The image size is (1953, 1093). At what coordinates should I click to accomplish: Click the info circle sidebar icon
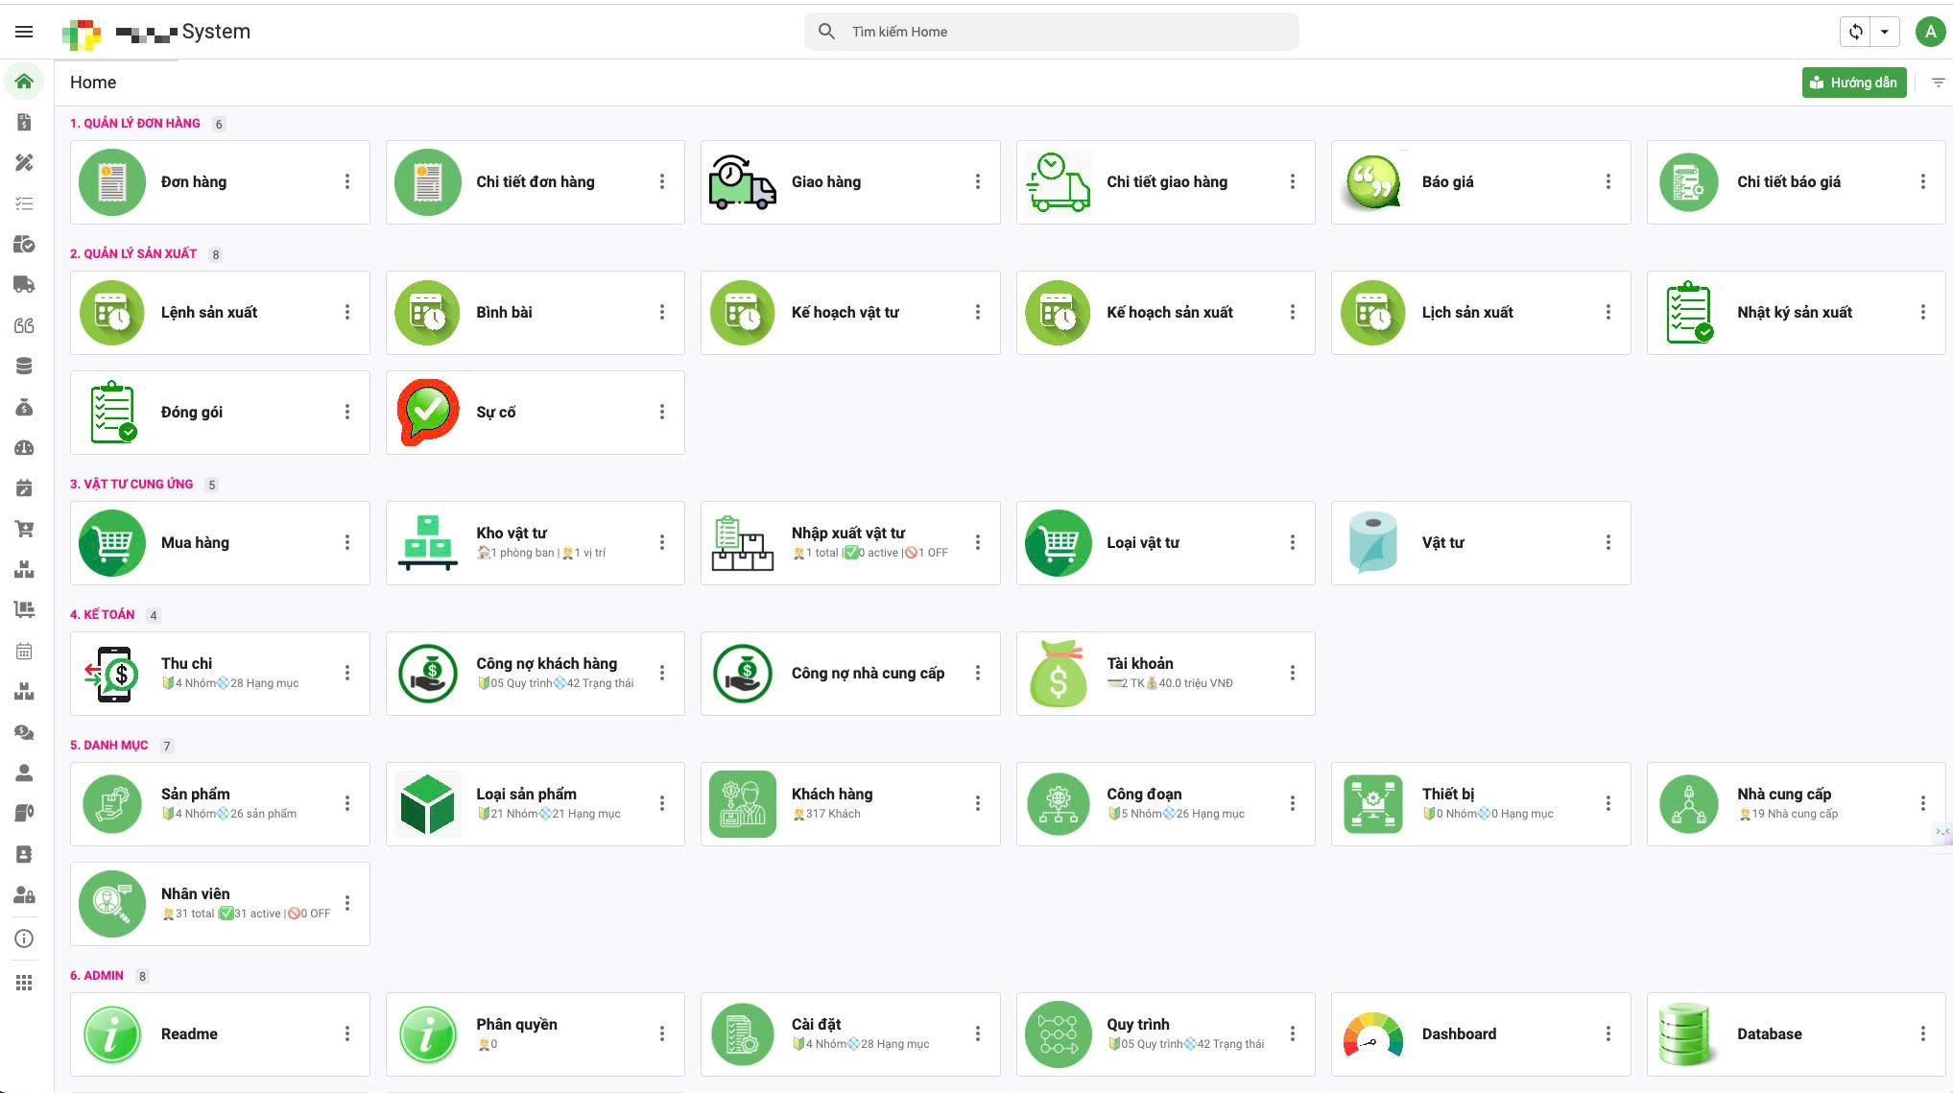click(24, 939)
